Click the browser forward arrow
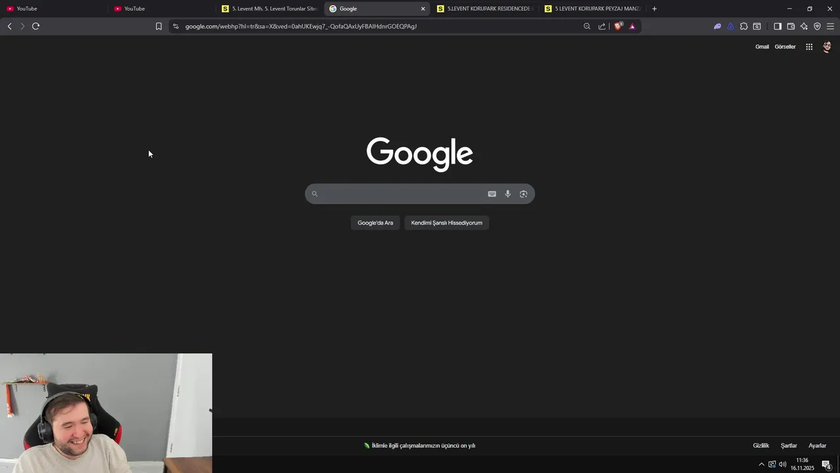 click(22, 26)
